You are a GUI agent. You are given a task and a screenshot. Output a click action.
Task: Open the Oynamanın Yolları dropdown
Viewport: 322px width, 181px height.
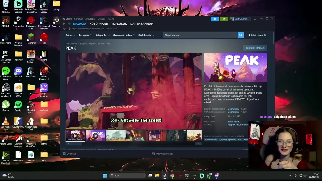(x=124, y=35)
